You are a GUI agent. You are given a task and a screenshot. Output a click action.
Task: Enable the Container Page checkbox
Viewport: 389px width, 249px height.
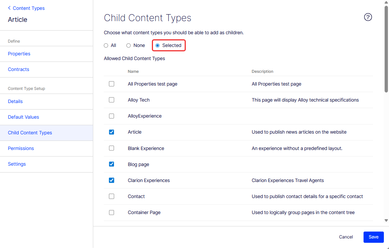pyautogui.click(x=111, y=213)
